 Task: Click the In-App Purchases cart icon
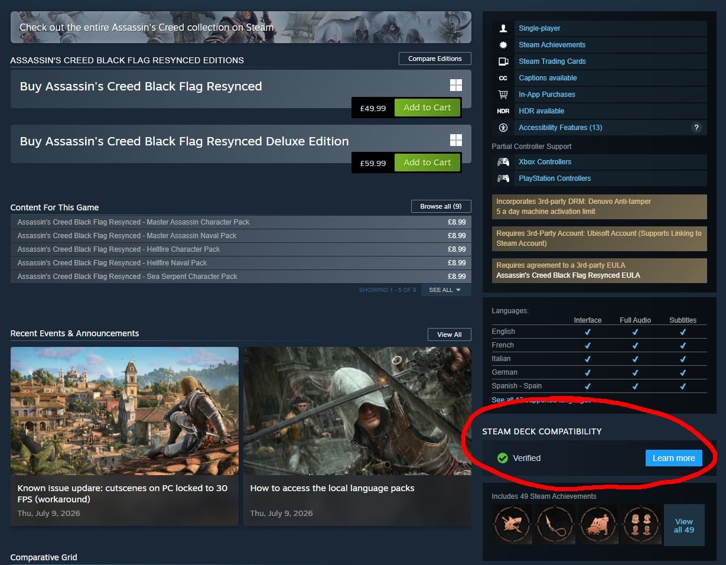[x=503, y=95]
